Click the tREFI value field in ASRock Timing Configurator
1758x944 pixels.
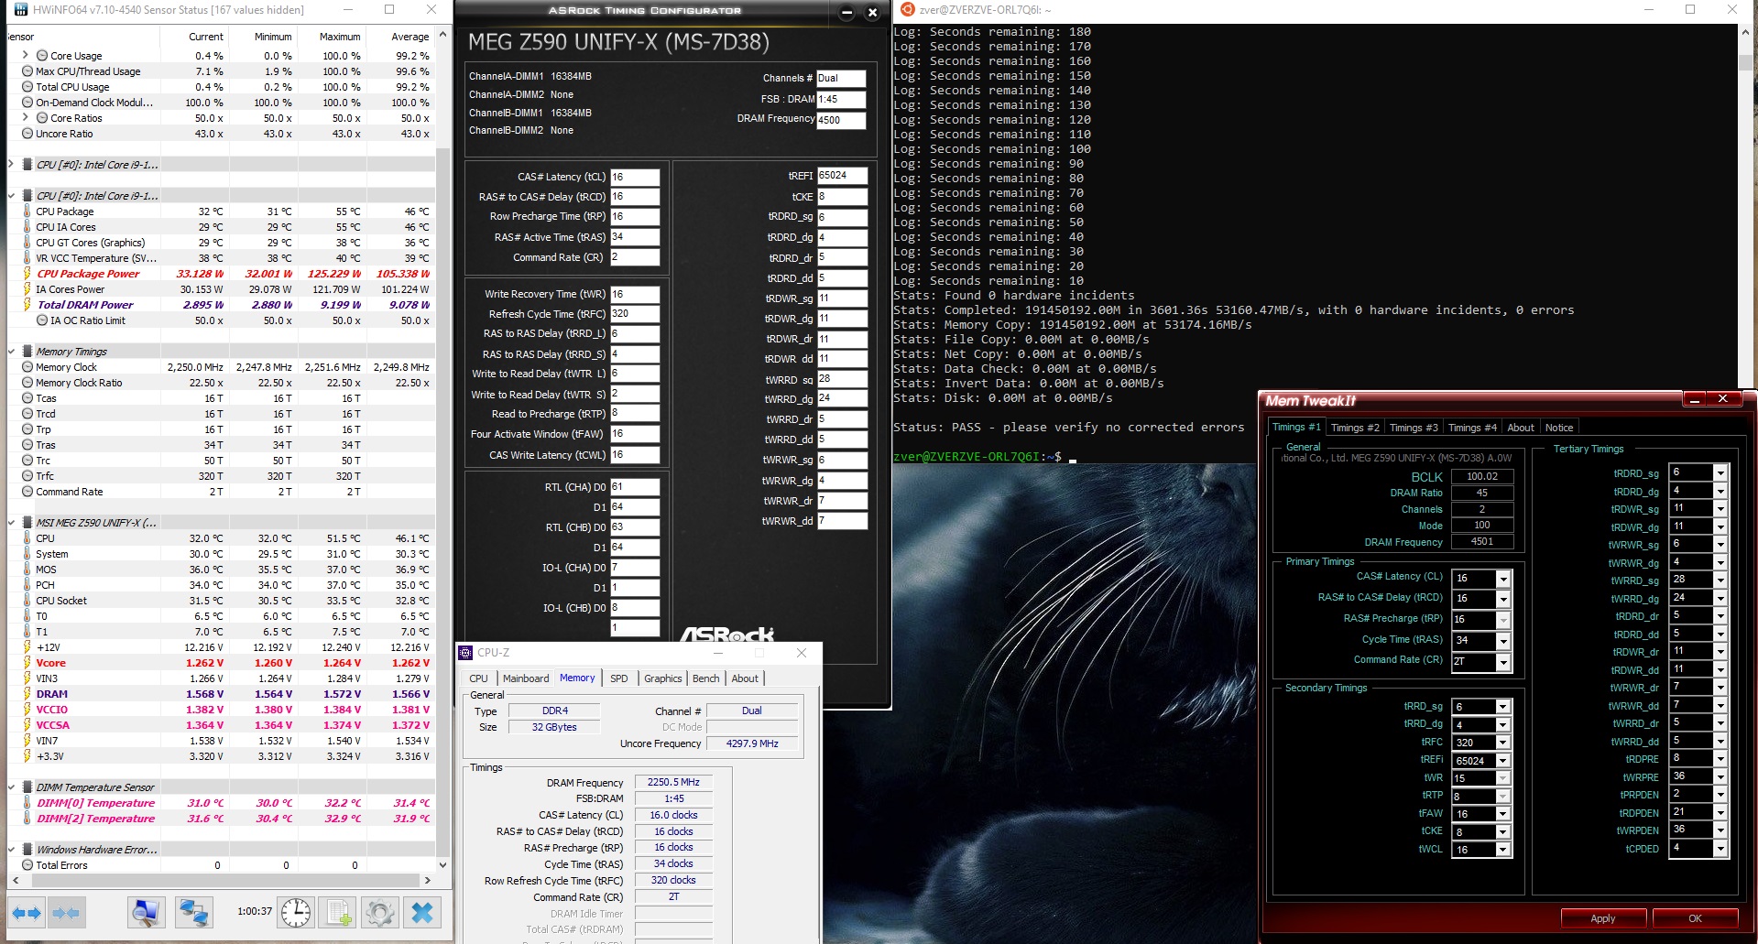pos(842,176)
